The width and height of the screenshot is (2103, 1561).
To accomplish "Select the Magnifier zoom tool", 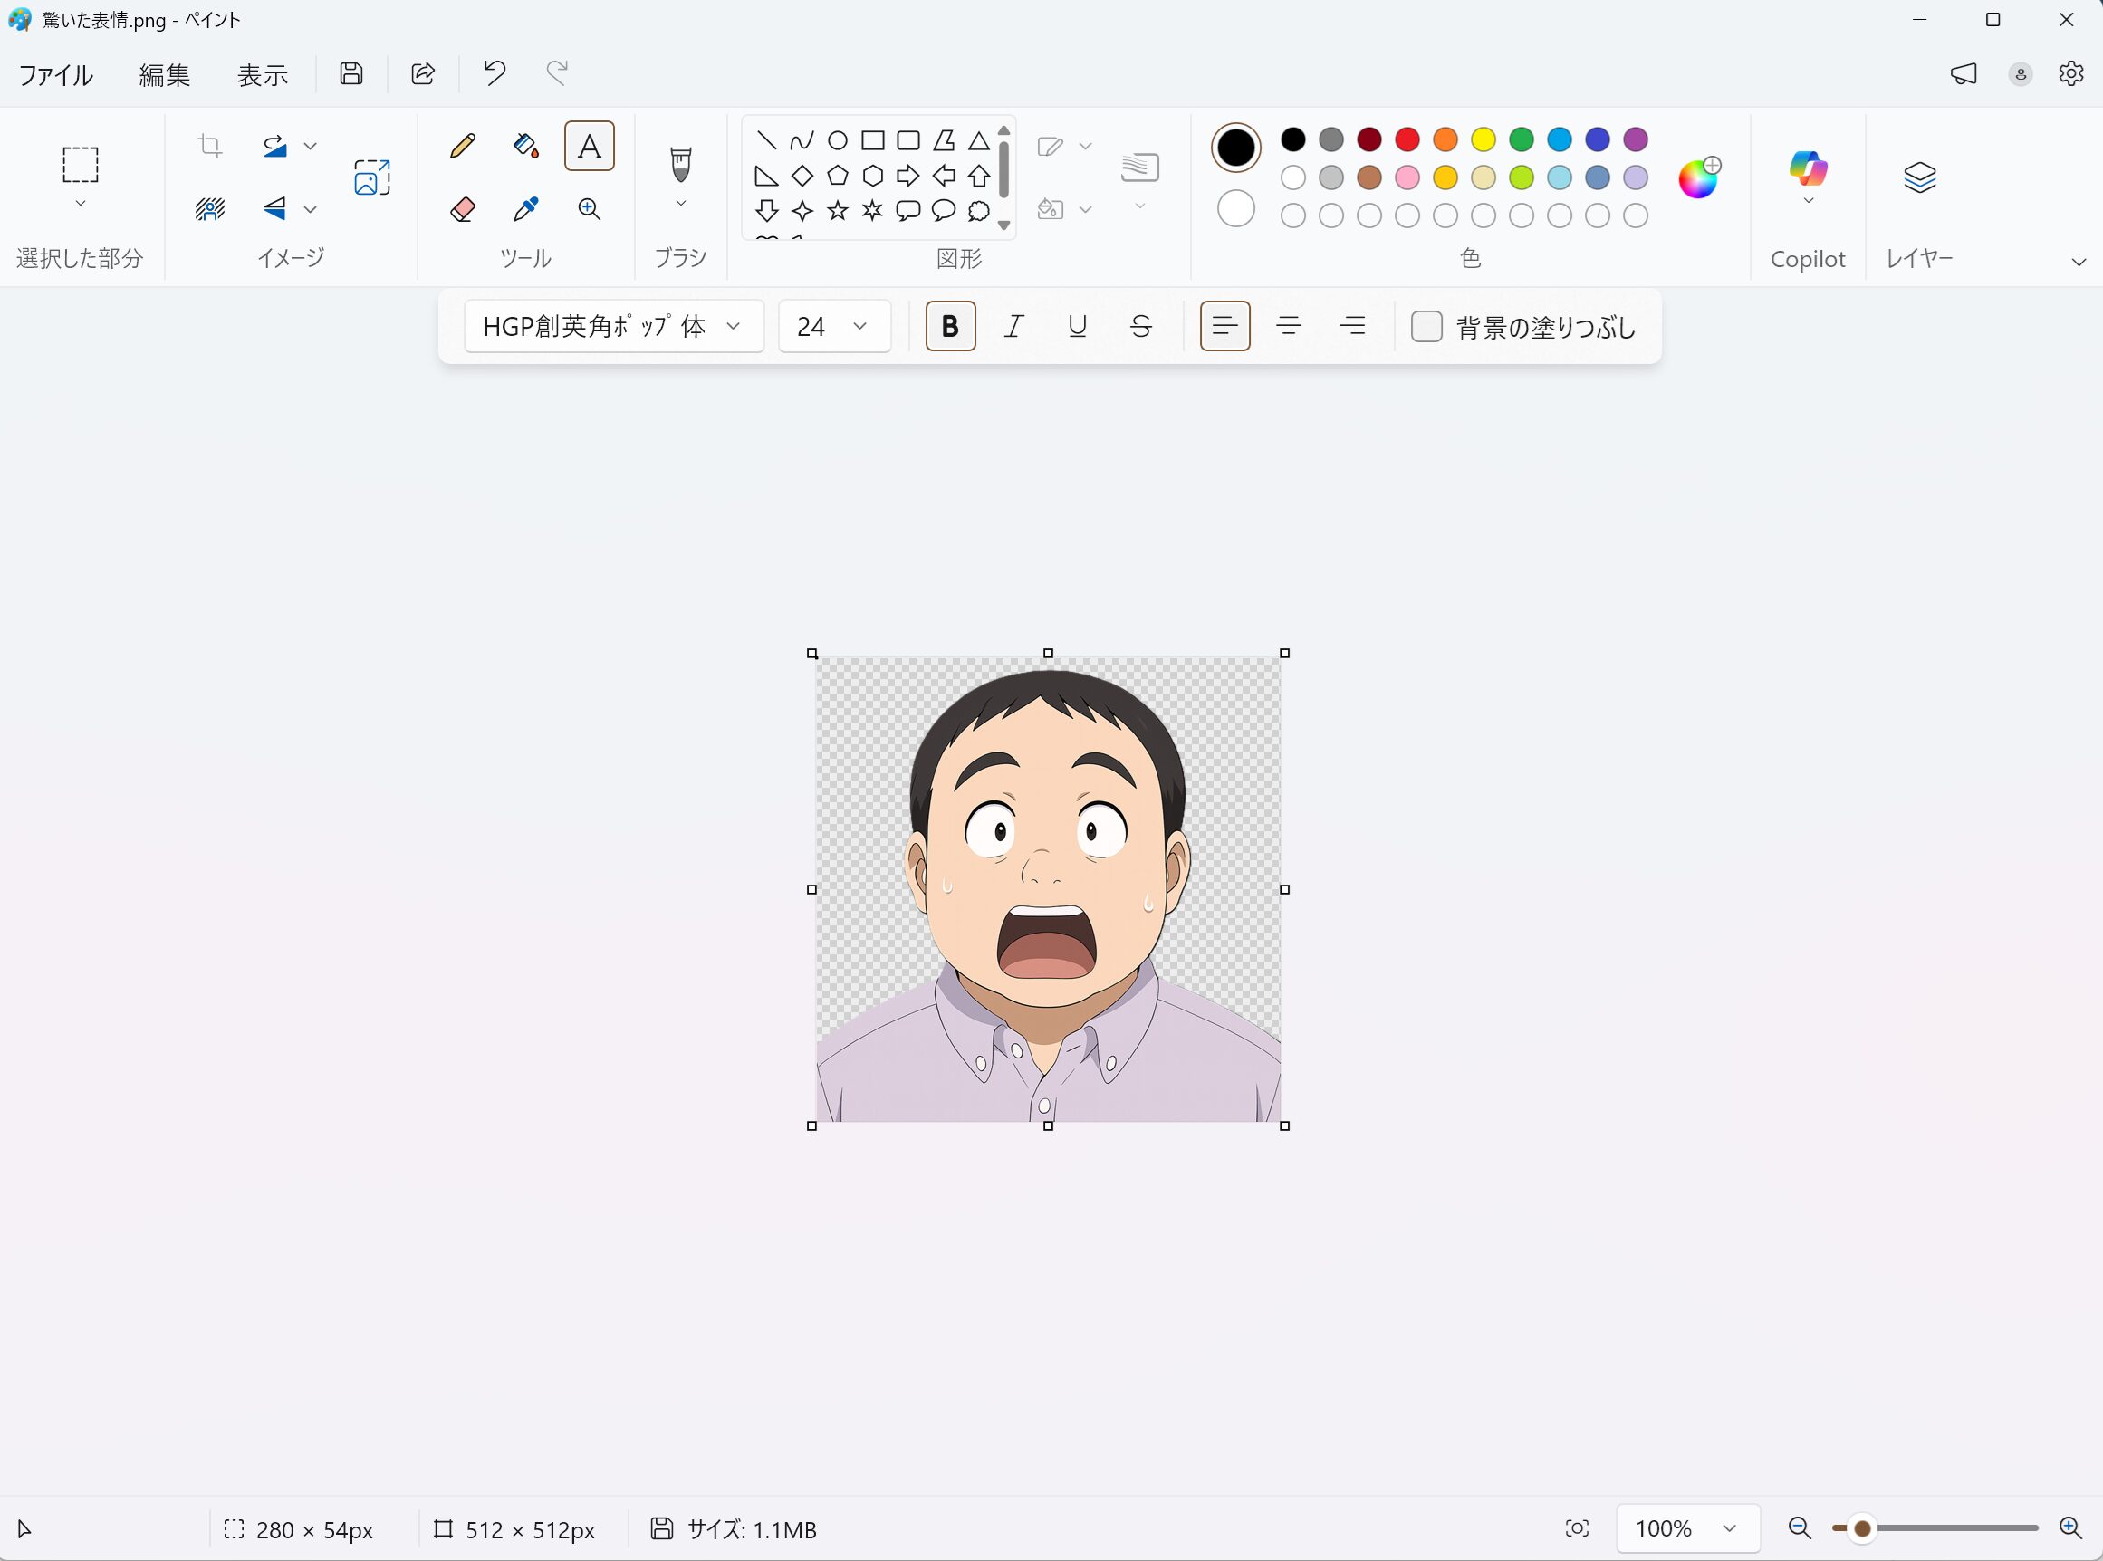I will [589, 209].
